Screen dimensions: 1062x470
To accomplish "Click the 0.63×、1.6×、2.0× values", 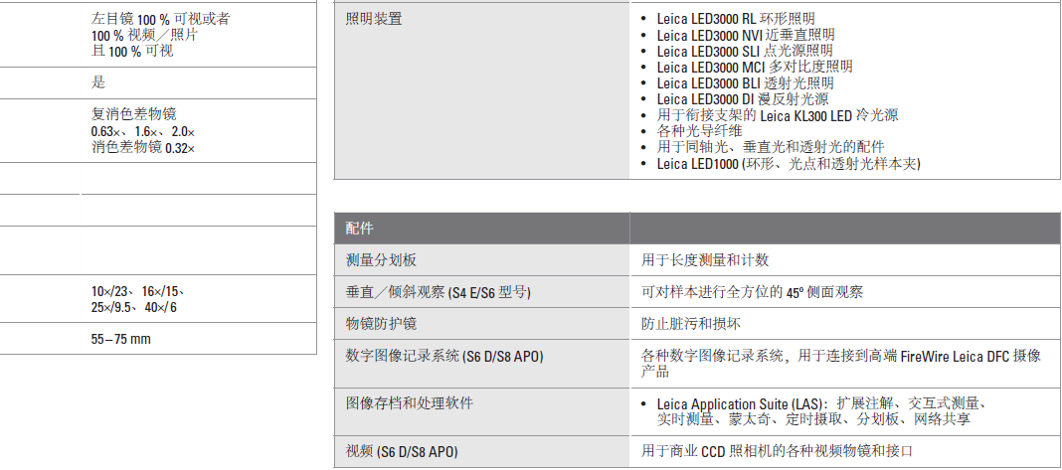I will 143,131.
